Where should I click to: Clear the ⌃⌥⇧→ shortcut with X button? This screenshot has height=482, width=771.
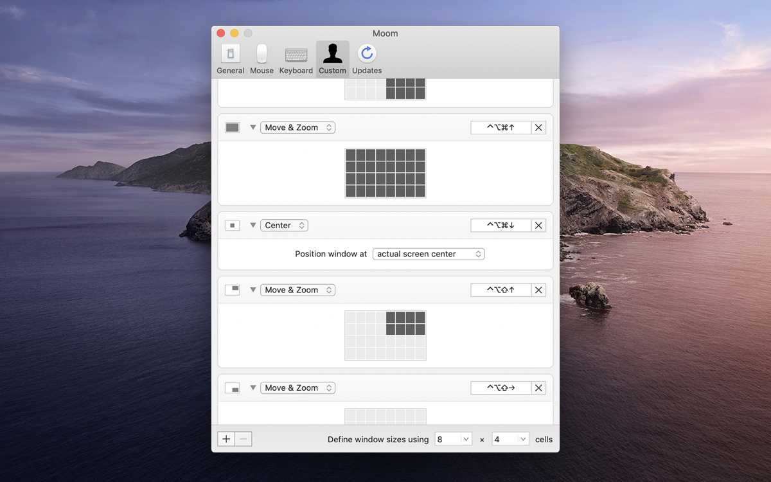click(x=539, y=388)
